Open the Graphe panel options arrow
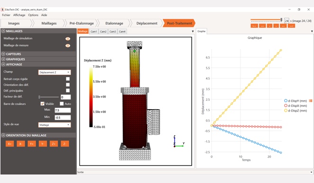314x183 pixels. pyautogui.click(x=312, y=31)
